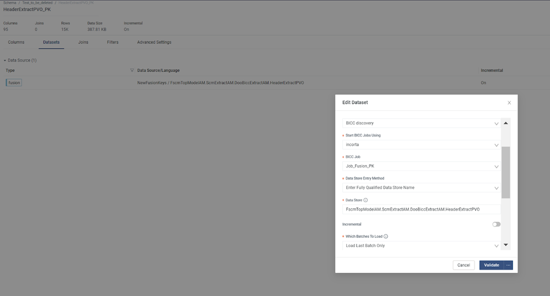Click the Cancel button
Screen dimensions: 550x296
[x=464, y=265]
